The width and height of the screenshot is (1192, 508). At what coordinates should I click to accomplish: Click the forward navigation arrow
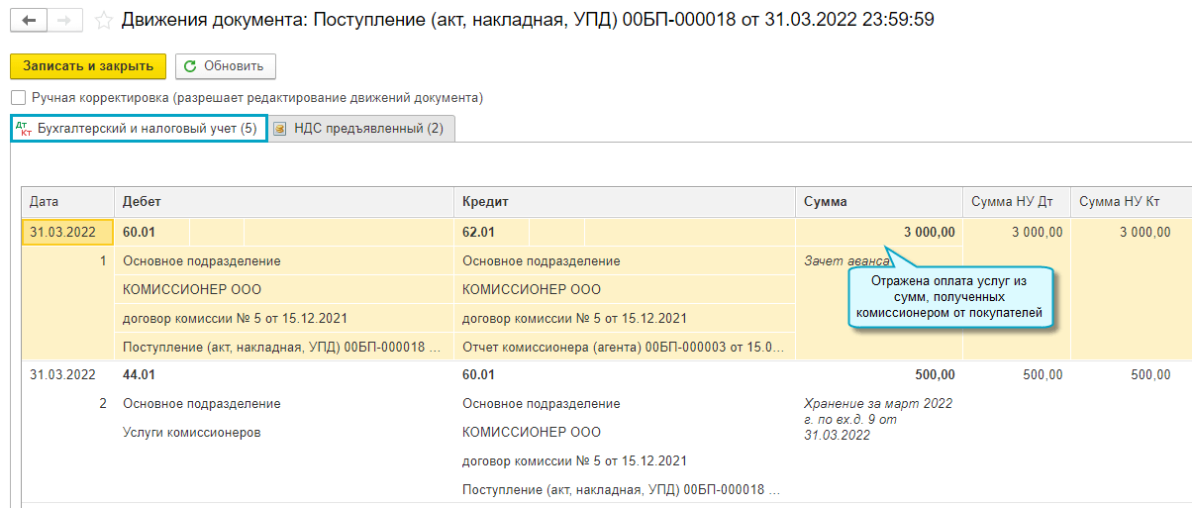[x=64, y=20]
